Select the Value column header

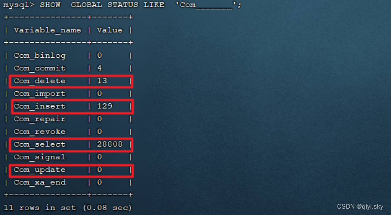click(x=110, y=31)
